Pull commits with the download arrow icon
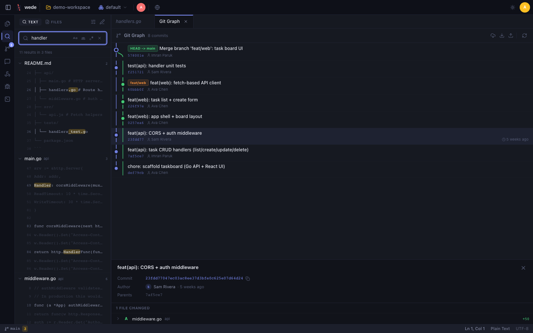This screenshot has width=533, height=333. pos(502,36)
